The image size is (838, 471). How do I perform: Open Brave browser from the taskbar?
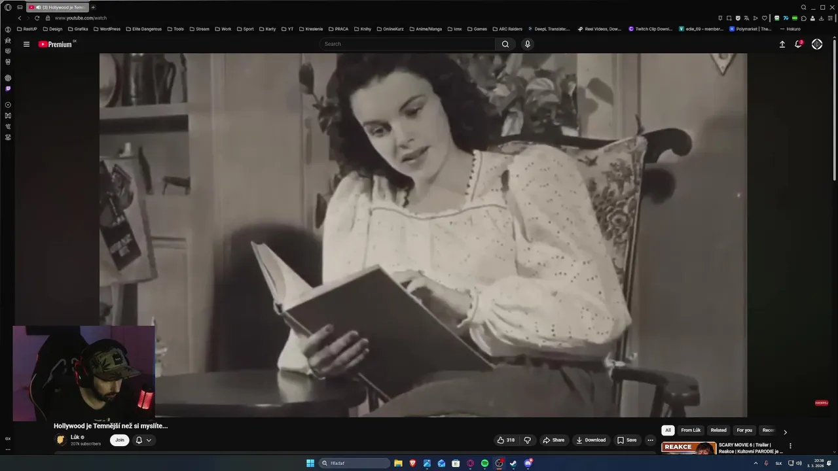pyautogui.click(x=412, y=463)
